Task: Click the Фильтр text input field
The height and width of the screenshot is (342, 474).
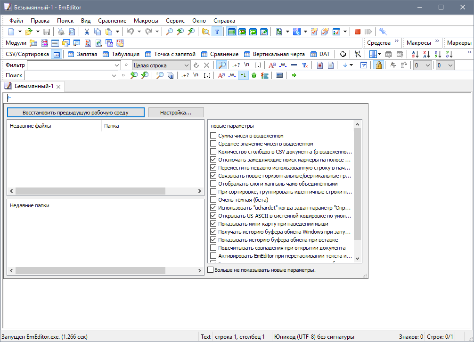Action: (x=70, y=65)
